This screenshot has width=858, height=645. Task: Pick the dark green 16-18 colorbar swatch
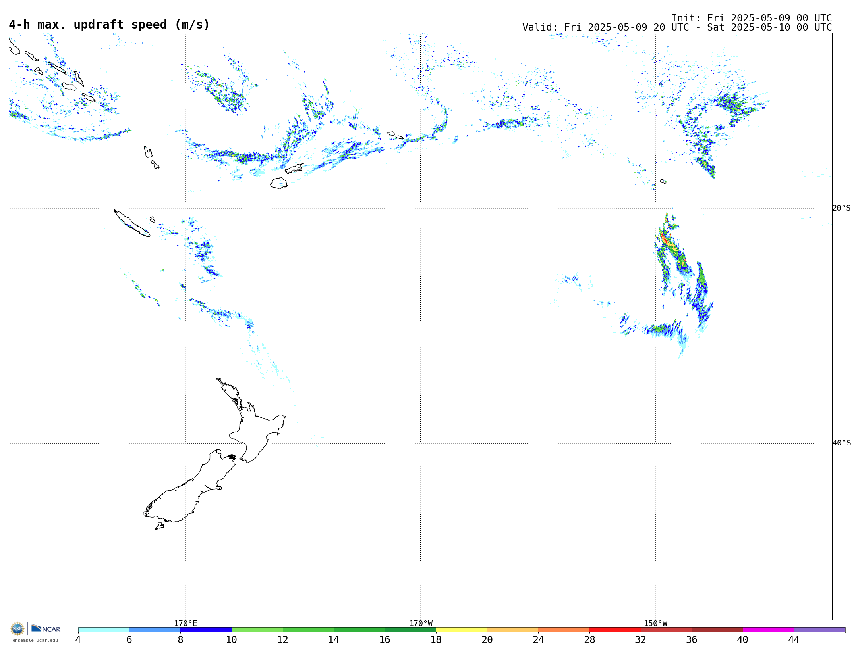pyautogui.click(x=410, y=630)
